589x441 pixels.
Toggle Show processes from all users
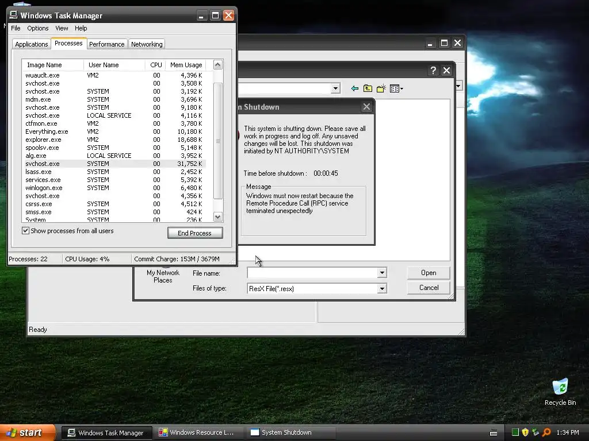click(25, 231)
